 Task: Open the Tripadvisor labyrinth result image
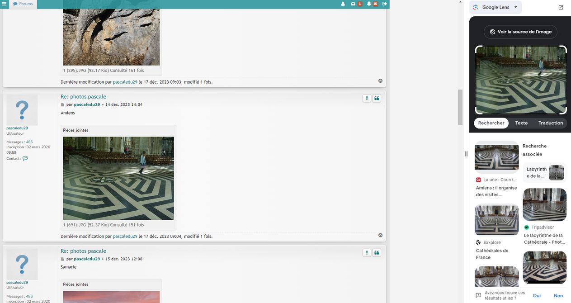pyautogui.click(x=545, y=204)
